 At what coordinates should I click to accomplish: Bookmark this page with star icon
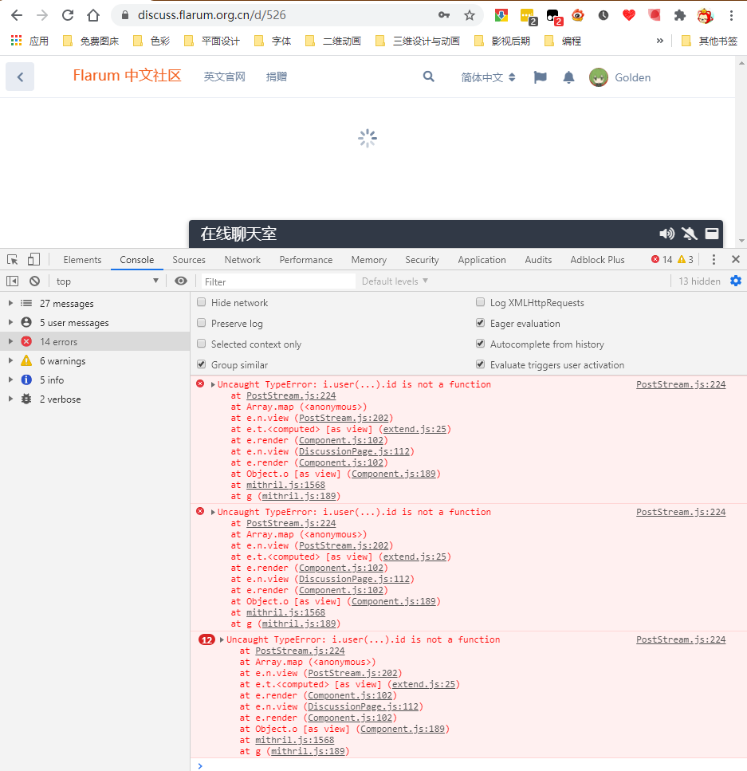(469, 15)
